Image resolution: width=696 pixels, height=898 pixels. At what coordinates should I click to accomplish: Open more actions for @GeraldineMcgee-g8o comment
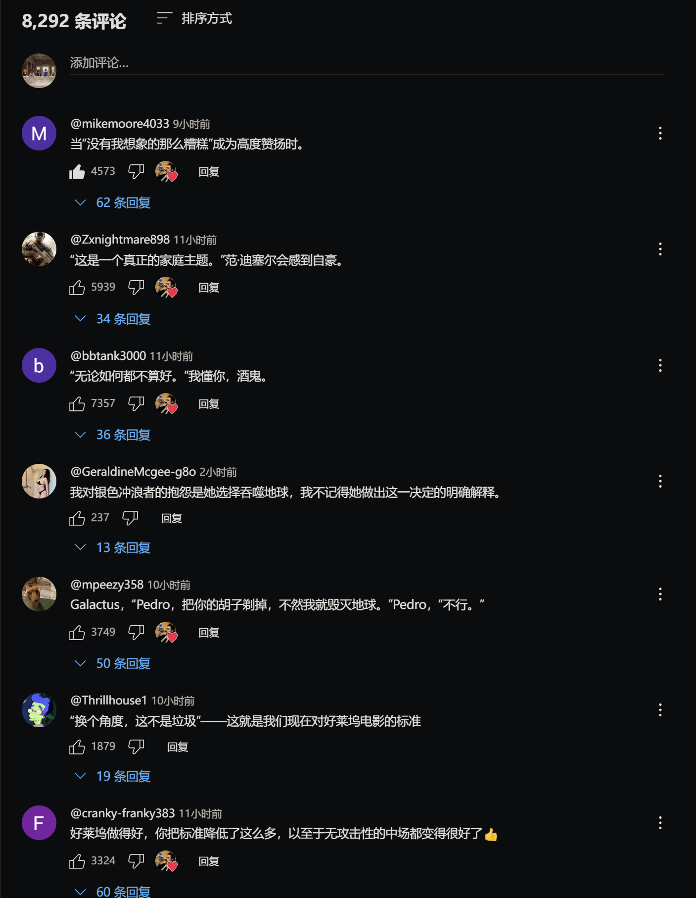tap(660, 481)
